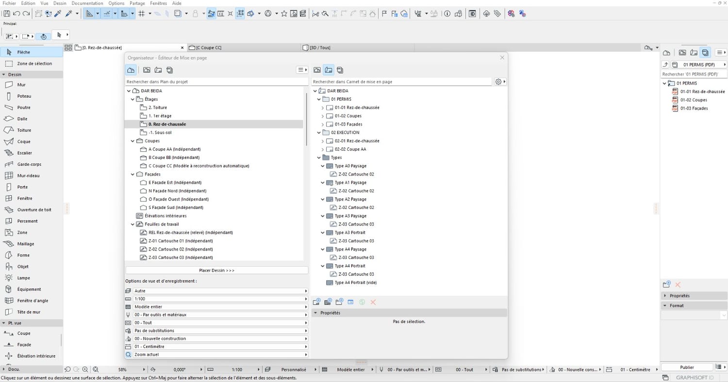Select -1. Sous-sol story in tree
The image size is (728, 382).
[160, 132]
